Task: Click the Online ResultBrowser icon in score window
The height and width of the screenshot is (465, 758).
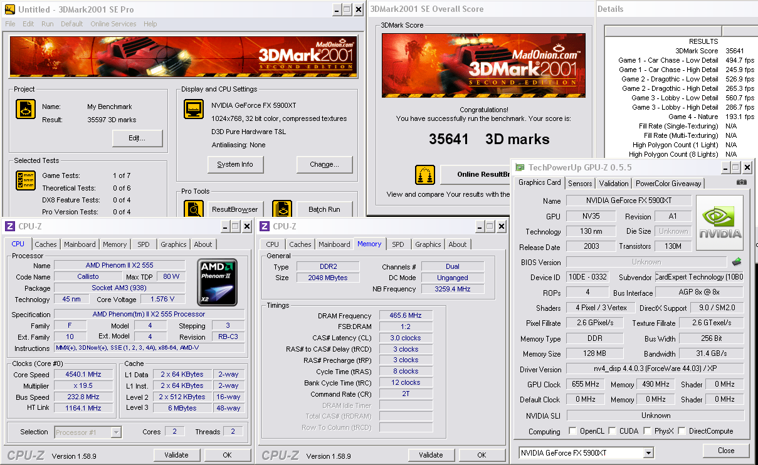Action: [425, 175]
